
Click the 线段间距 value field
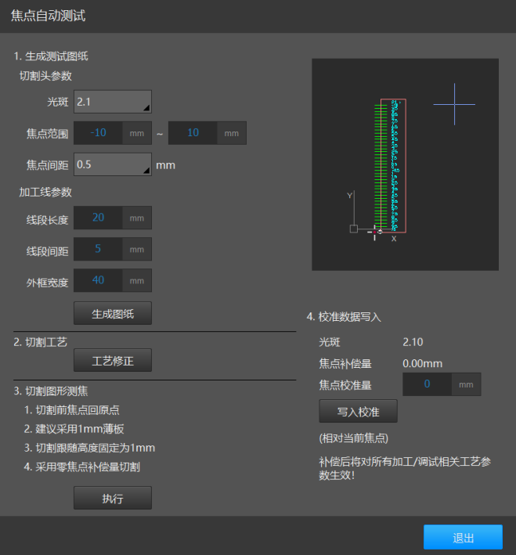pos(98,249)
